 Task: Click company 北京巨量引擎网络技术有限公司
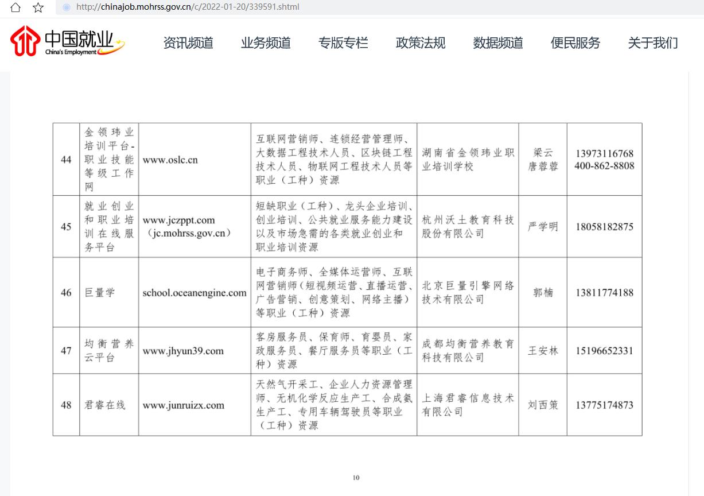pos(468,293)
